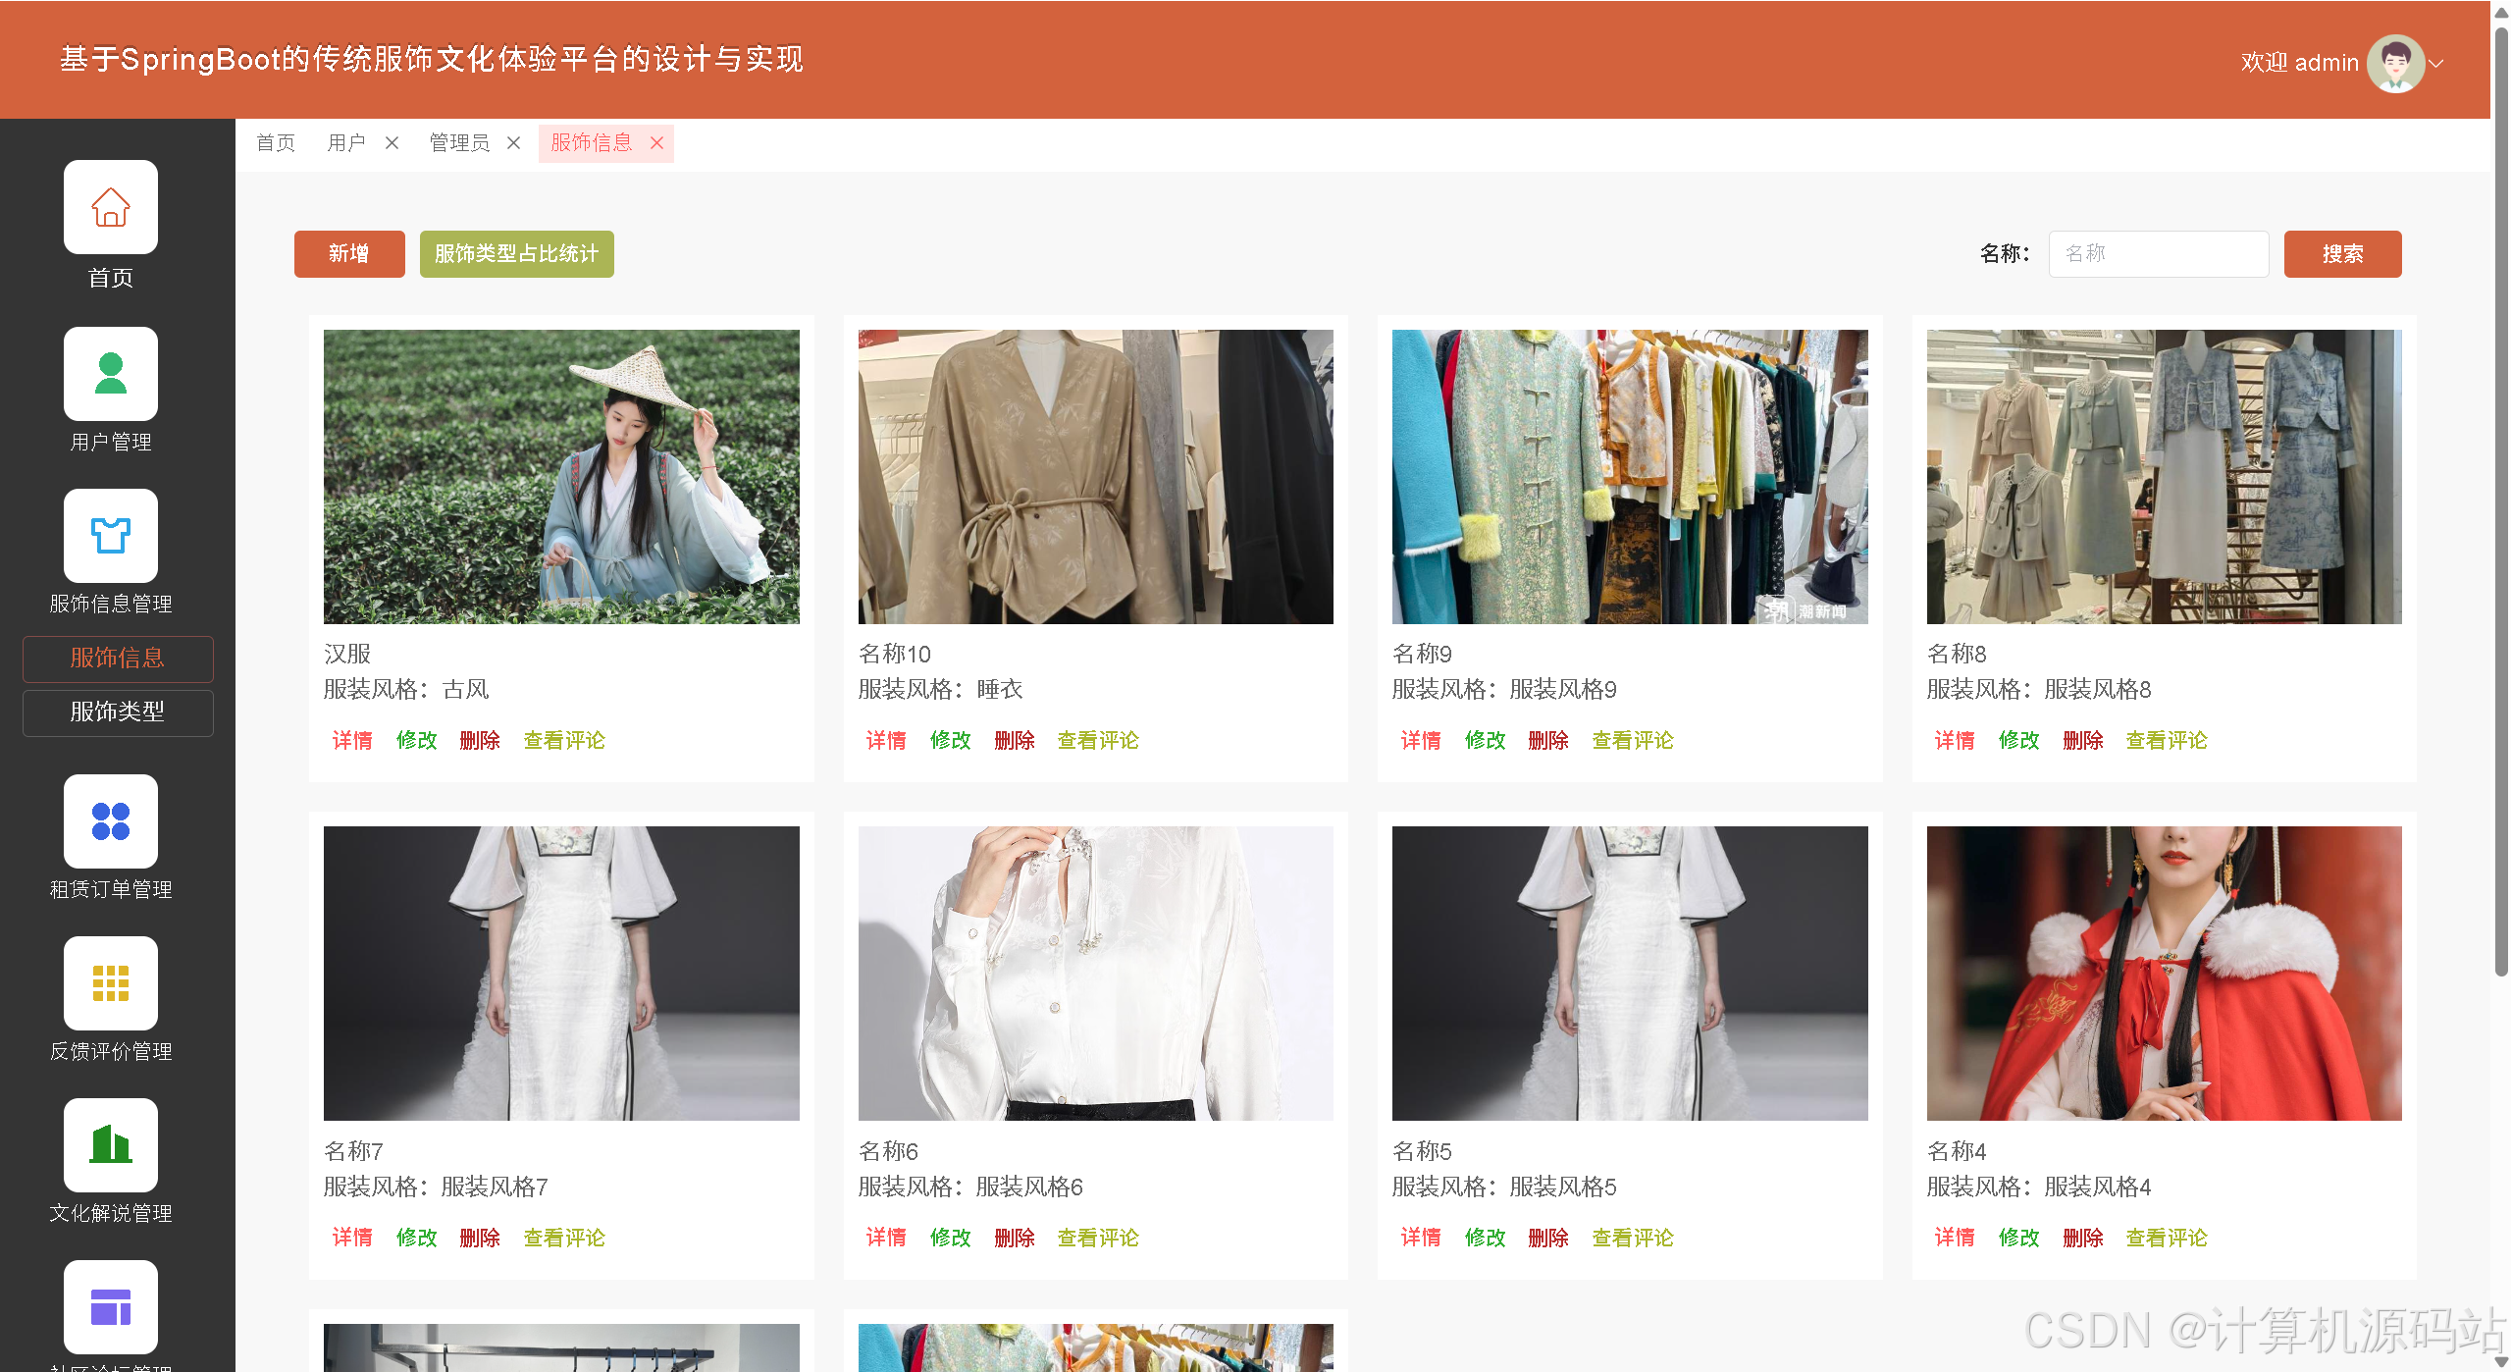2511x1372 pixels.
Task: Click the clothing info shirt icon
Action: (x=110, y=536)
